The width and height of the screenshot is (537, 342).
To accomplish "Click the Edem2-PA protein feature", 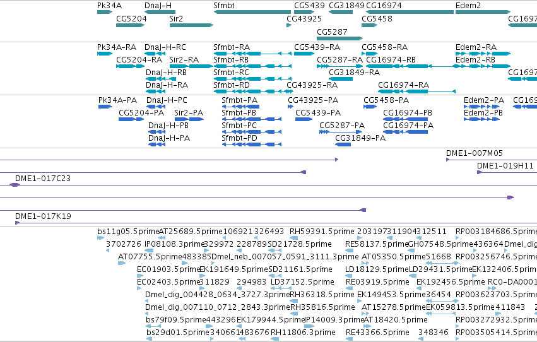I will pyautogui.click(x=481, y=107).
